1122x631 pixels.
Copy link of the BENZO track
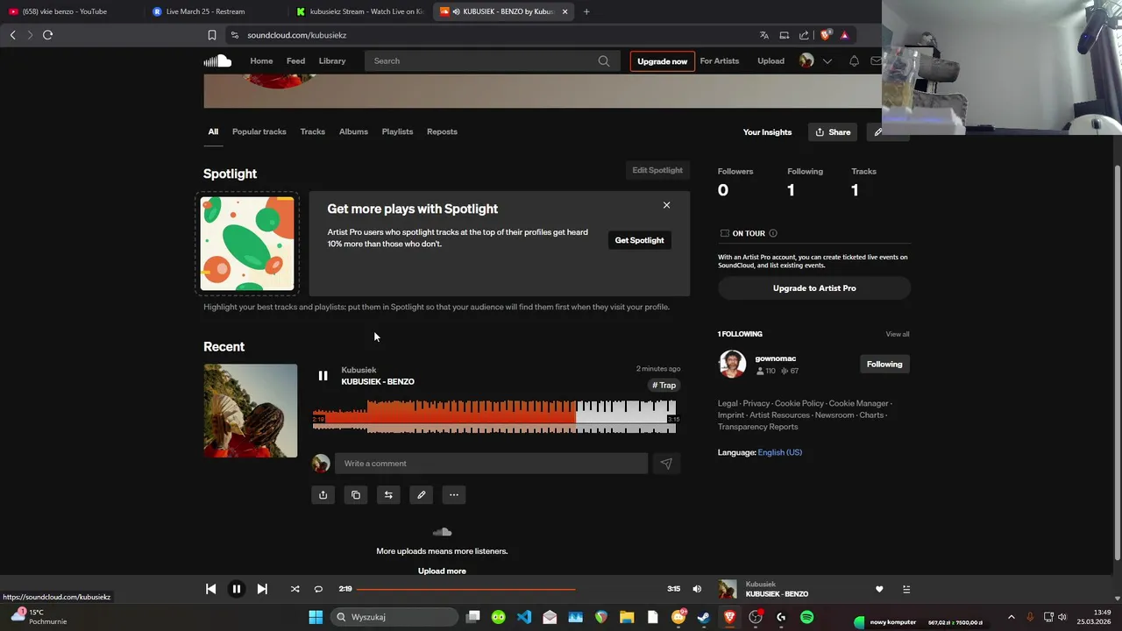[356, 495]
